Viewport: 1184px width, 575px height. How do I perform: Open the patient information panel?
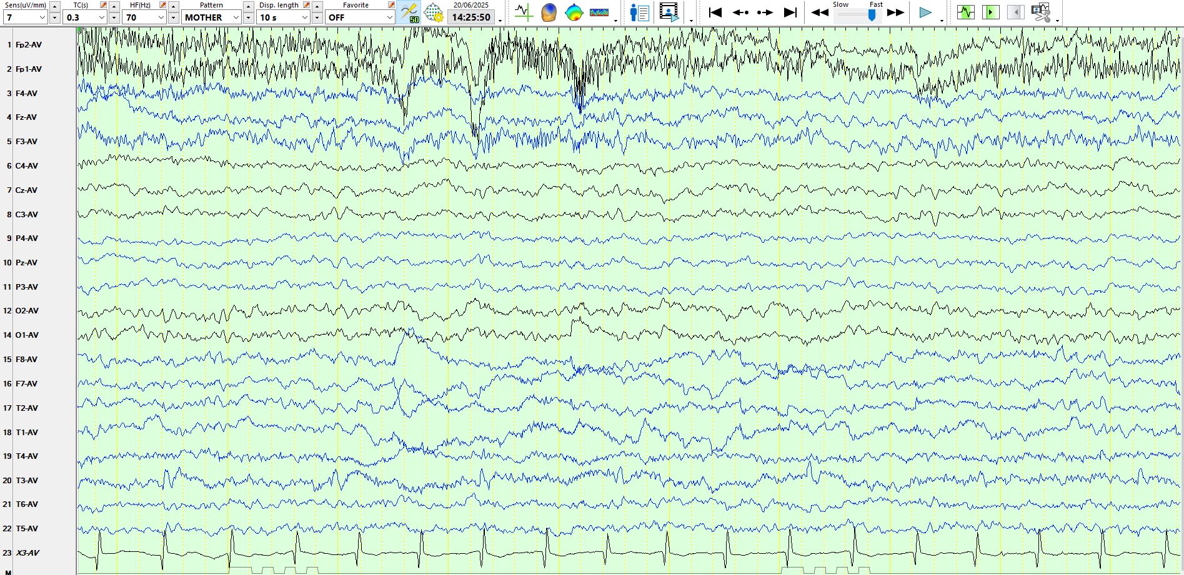[639, 12]
